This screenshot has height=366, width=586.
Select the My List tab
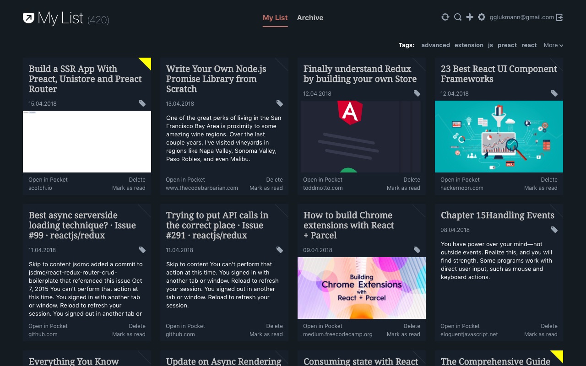point(275,17)
